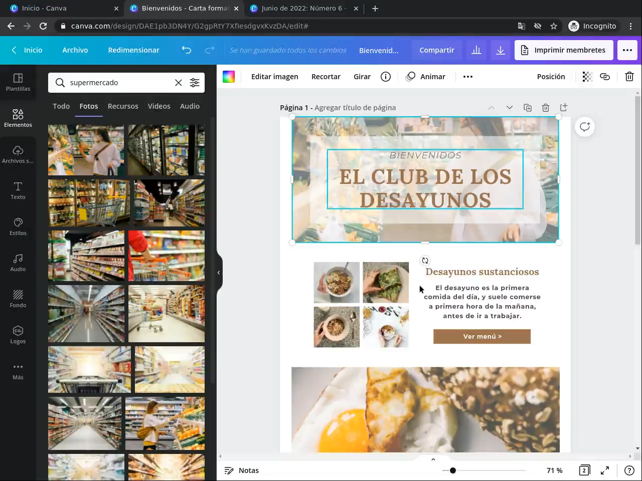Open the 71 % zoom dropdown

click(555, 470)
